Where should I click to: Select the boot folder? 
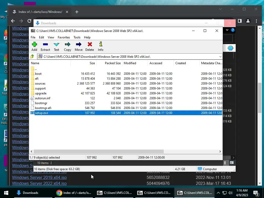pos(126,74)
